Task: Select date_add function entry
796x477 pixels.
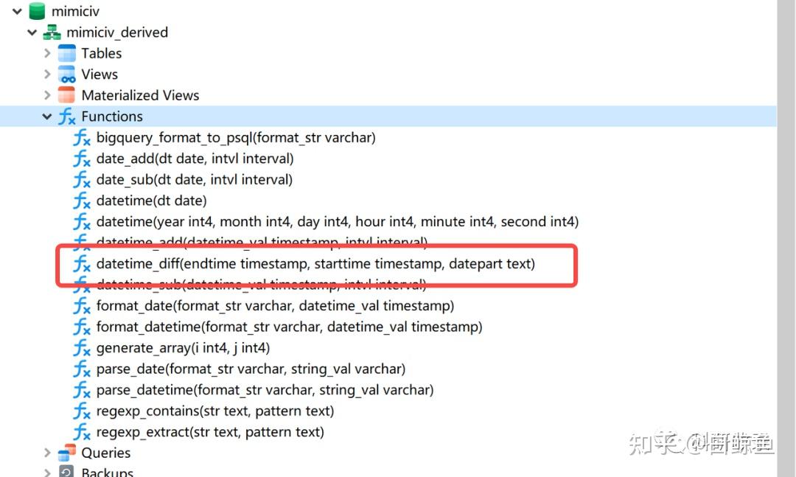Action: coord(195,159)
